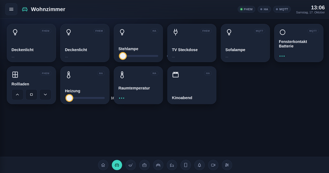329x173 pixels.
Task: Open the settings sliders icon
Action: click(227, 165)
